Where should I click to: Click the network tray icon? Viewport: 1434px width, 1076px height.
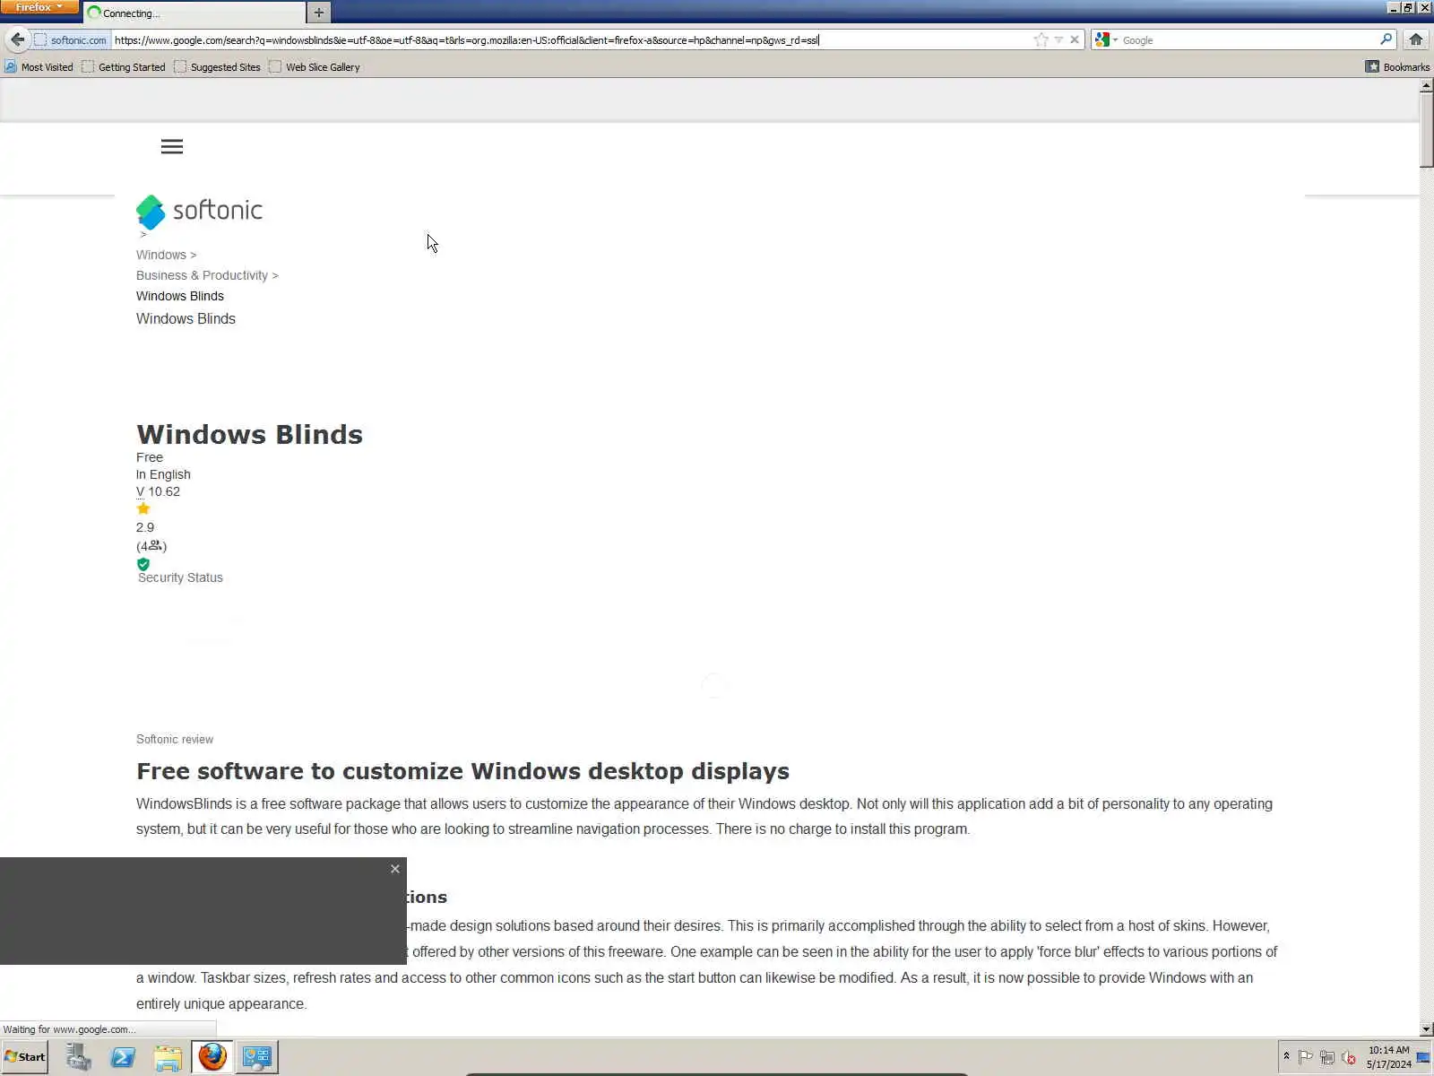[x=1327, y=1057]
